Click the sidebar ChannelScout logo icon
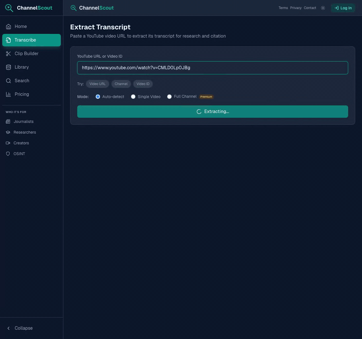Screen dimensions: 362x339 point(9,8)
